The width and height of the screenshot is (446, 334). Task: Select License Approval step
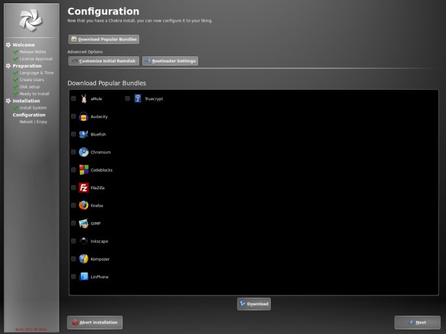[x=36, y=59]
